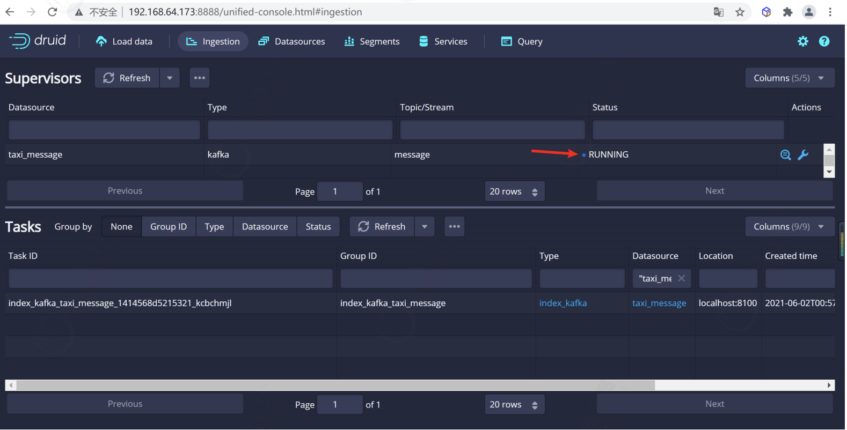
Task: Open the index_kafka type link
Action: [x=563, y=303]
